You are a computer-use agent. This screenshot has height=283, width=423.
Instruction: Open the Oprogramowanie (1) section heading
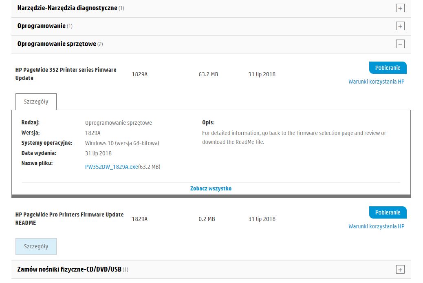(x=42, y=26)
